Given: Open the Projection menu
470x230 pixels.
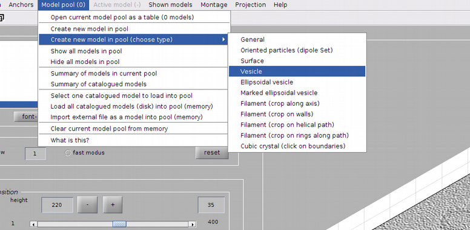Looking at the screenshot, I should pyautogui.click(x=250, y=5).
